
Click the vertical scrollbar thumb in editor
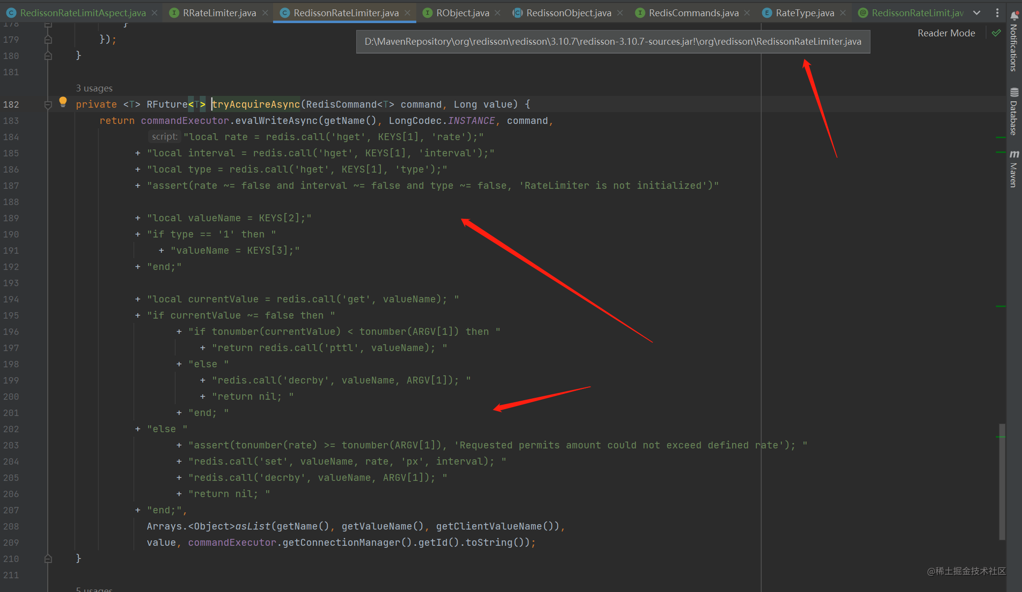(x=1002, y=482)
